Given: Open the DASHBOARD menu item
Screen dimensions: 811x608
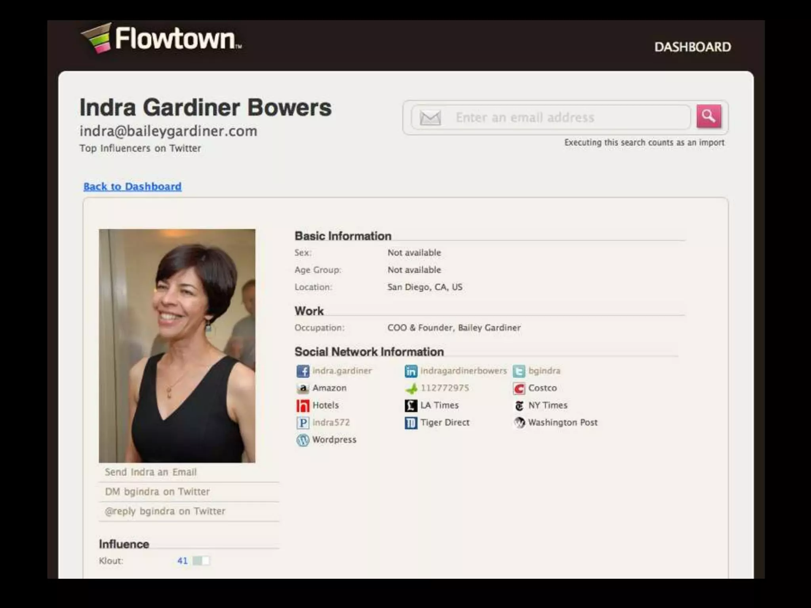Looking at the screenshot, I should 692,47.
